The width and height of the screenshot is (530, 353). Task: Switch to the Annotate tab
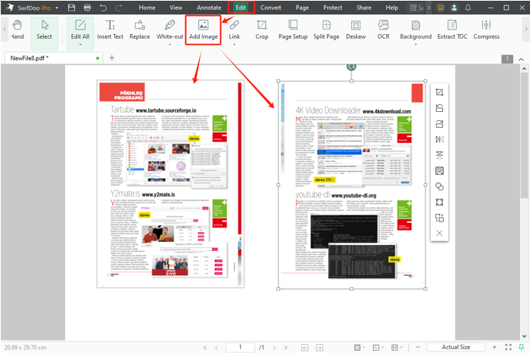coord(209,8)
